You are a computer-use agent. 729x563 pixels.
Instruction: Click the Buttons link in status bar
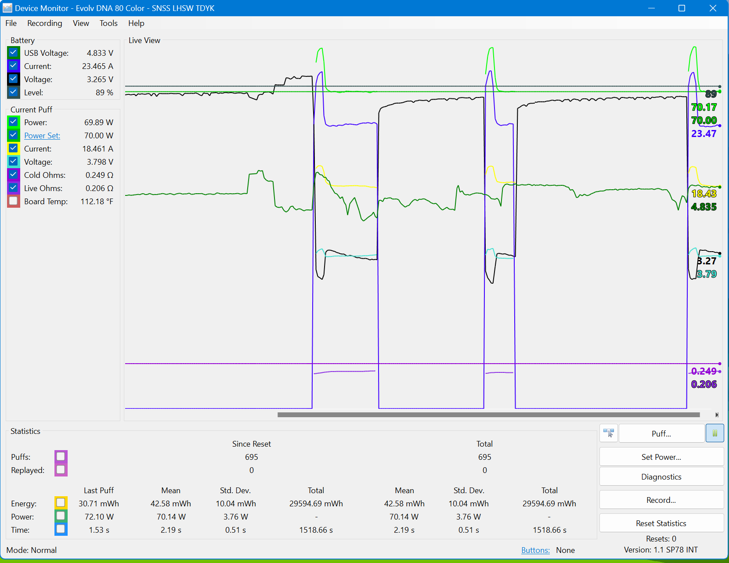point(535,550)
